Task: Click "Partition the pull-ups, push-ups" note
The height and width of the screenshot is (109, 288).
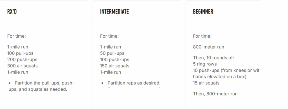Action: coord(41,86)
